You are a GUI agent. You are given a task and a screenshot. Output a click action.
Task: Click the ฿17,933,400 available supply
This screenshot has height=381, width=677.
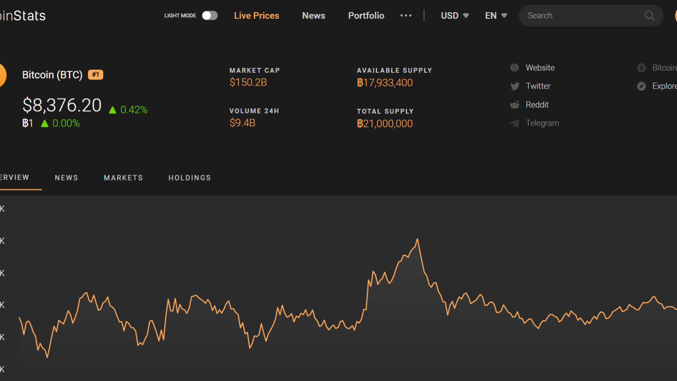(385, 83)
